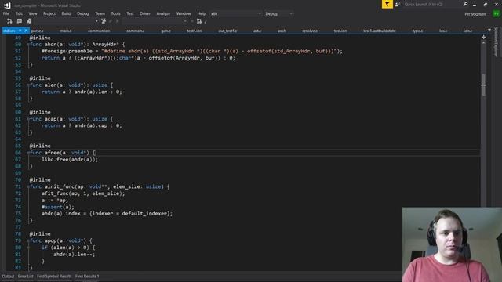This screenshot has height=282, width=502.
Task: Open the document tab overflow list
Action: 489,31
